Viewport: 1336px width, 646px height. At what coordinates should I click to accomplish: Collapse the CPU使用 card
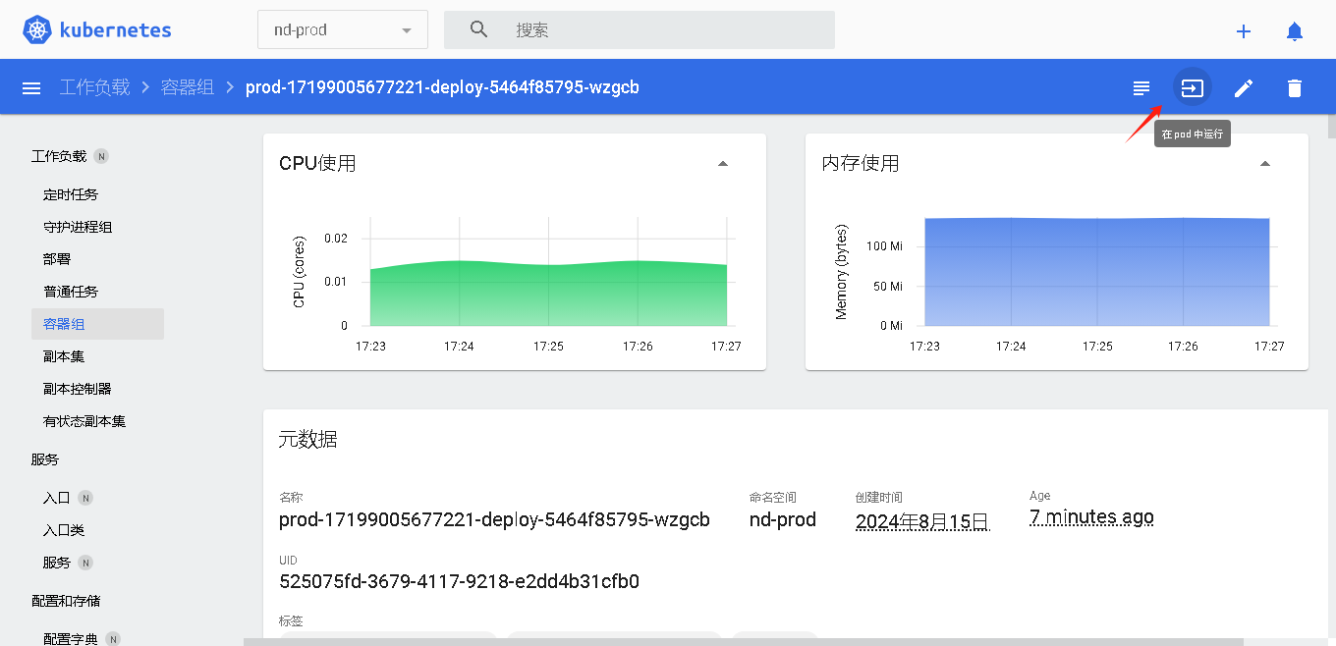coord(723,163)
